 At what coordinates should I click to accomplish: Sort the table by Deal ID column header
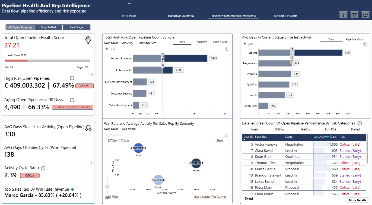[x=248, y=138]
